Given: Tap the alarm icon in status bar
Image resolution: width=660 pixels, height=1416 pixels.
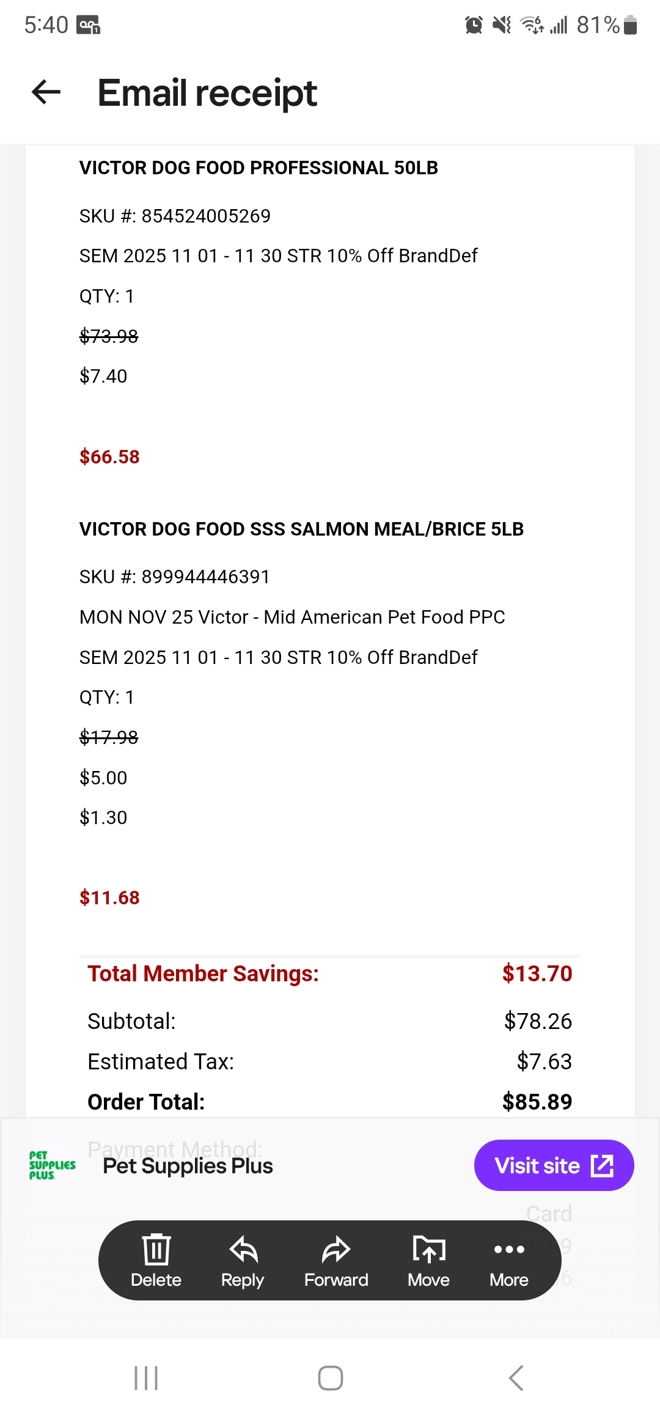Looking at the screenshot, I should 474,25.
